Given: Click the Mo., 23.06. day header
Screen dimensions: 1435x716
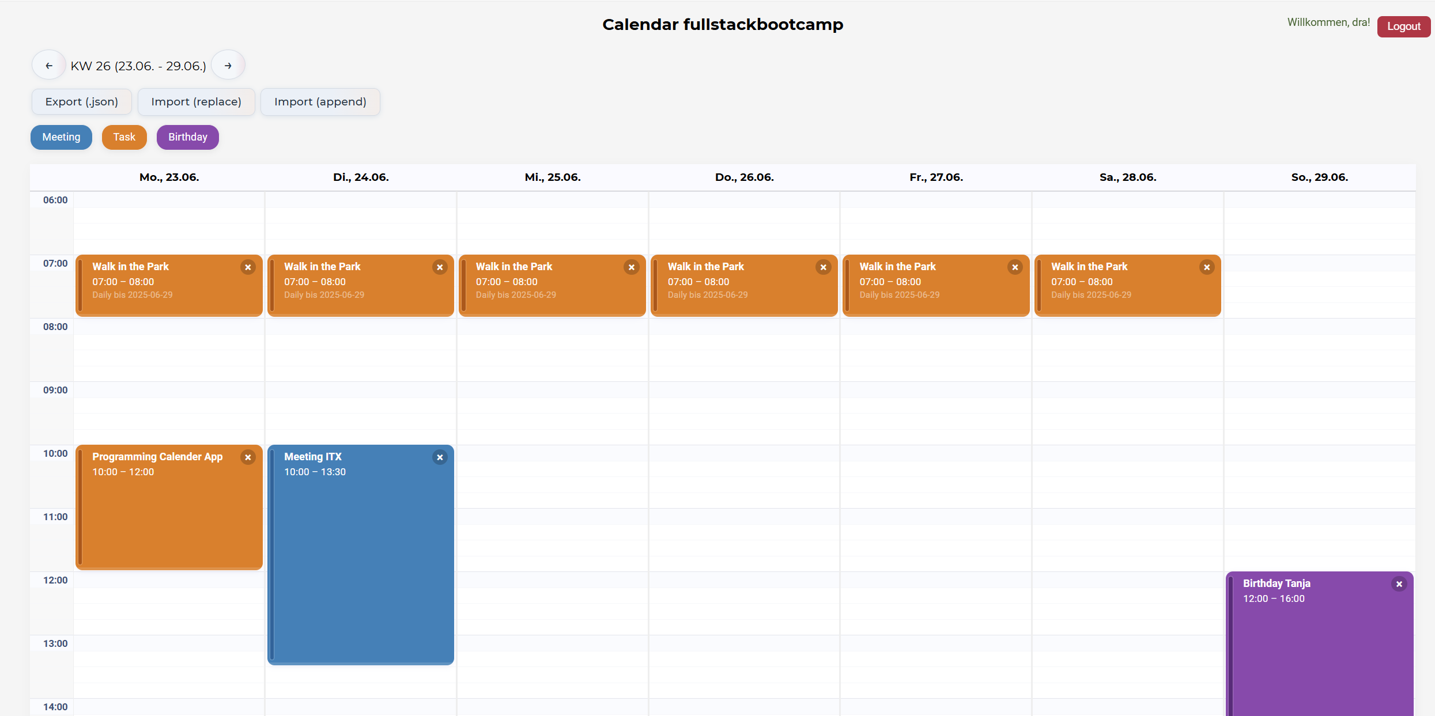Looking at the screenshot, I should tap(169, 177).
